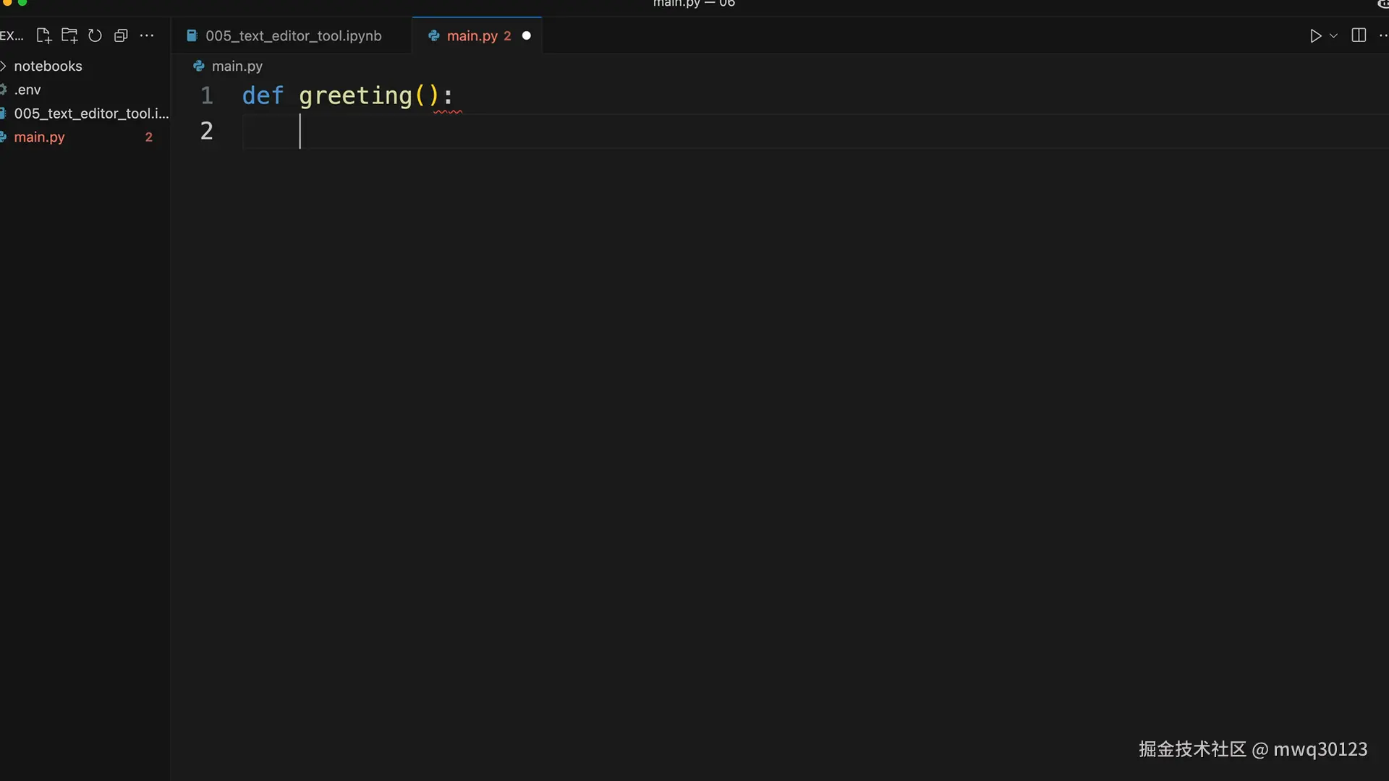This screenshot has height=781, width=1389.
Task: Click the Python icon in main.py breadcrumb
Action: point(199,66)
